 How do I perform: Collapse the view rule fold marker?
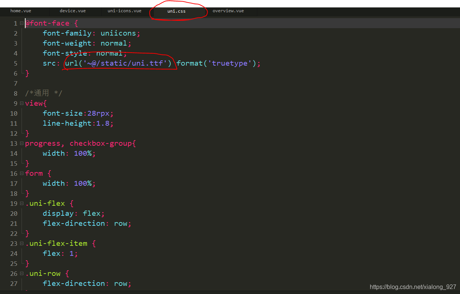(x=22, y=103)
